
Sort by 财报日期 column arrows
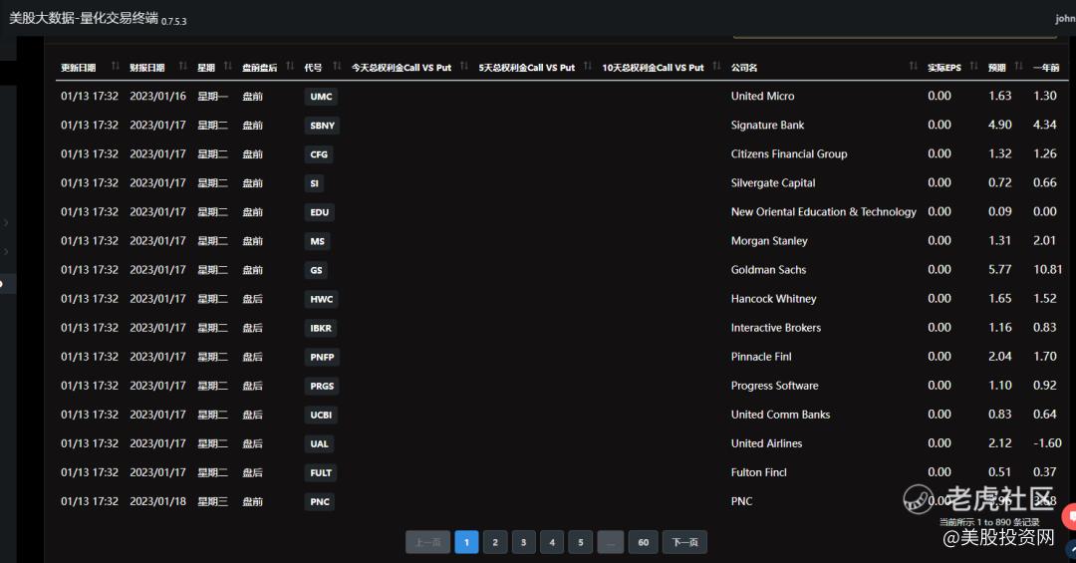(x=182, y=66)
